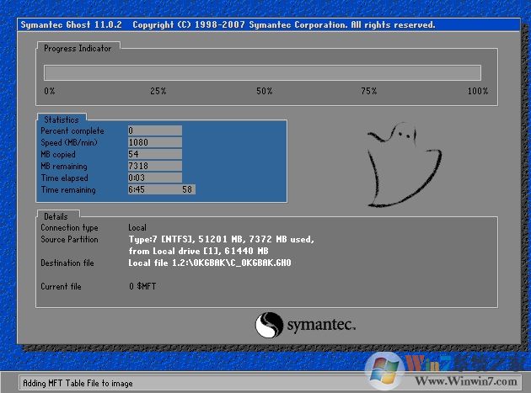
Task: Click the MB remaining value 7318
Action: [x=154, y=167]
